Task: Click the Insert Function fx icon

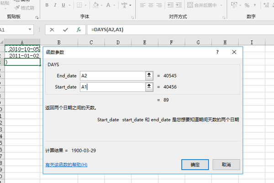Action: 79,29
